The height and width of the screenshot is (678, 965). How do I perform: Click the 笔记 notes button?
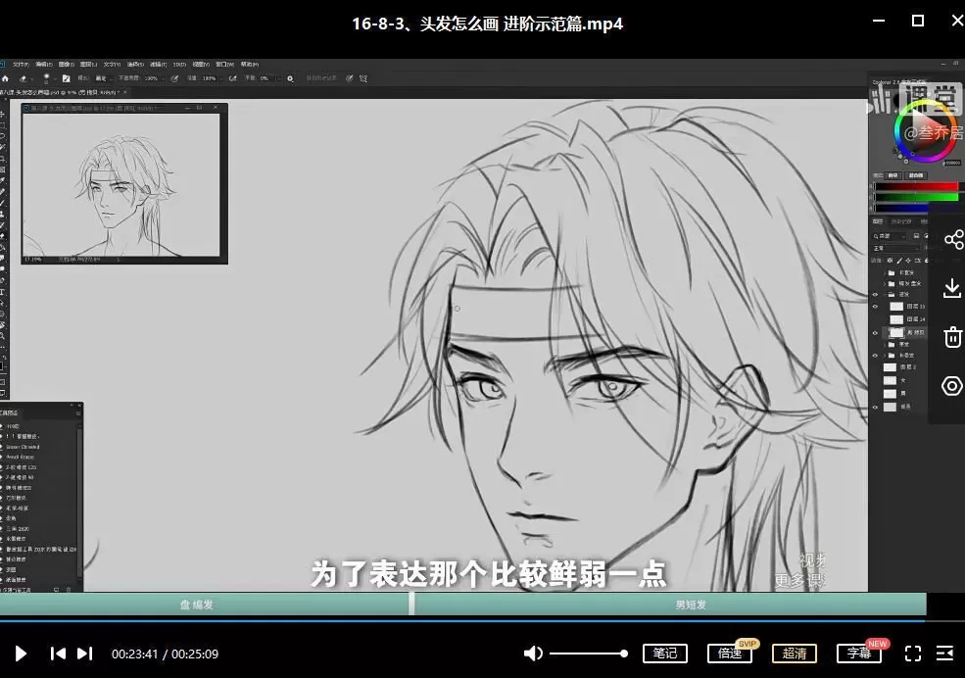665,654
